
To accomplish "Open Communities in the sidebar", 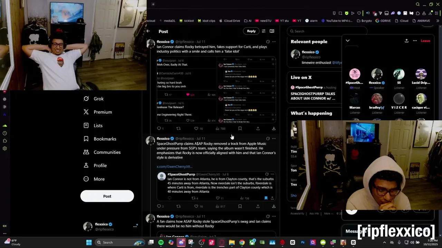I will pos(102,152).
